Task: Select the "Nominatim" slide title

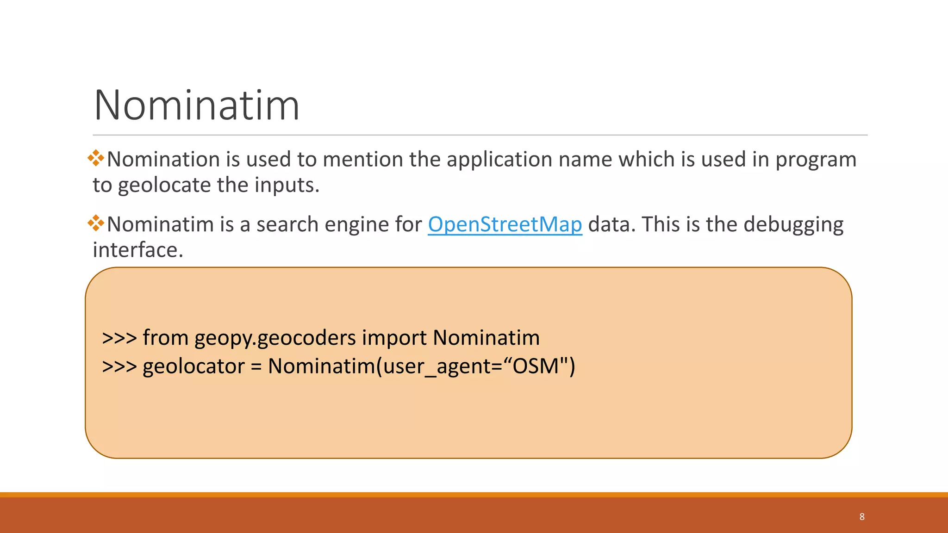Action: [197, 105]
